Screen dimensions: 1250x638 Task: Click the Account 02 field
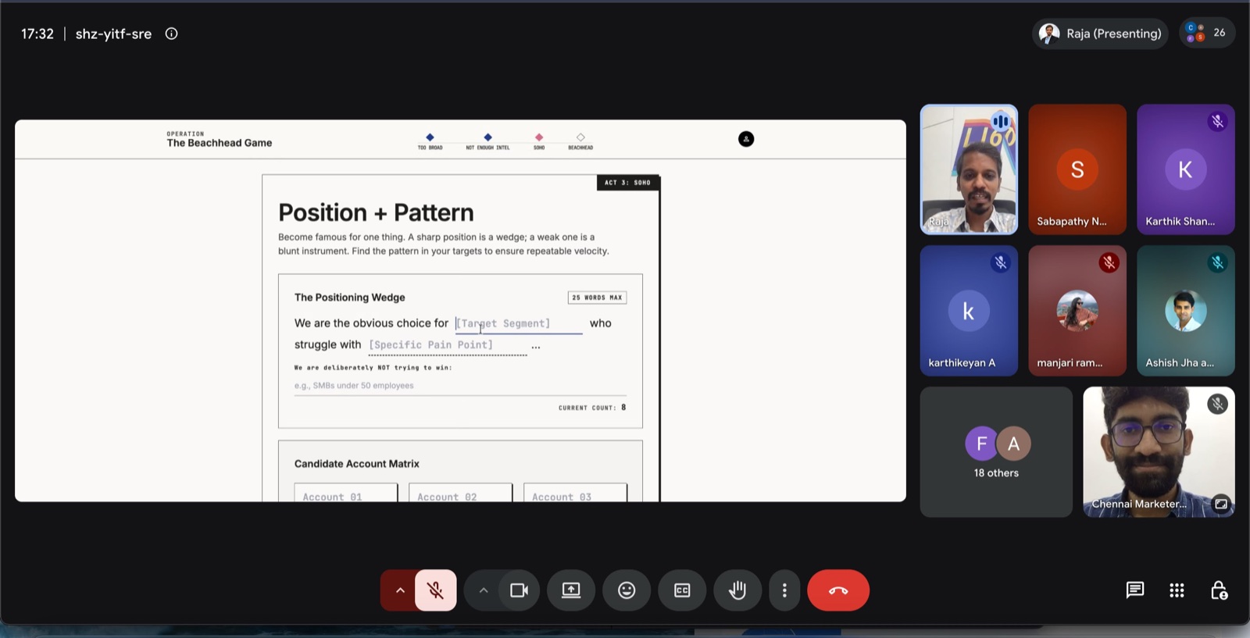pos(460,494)
